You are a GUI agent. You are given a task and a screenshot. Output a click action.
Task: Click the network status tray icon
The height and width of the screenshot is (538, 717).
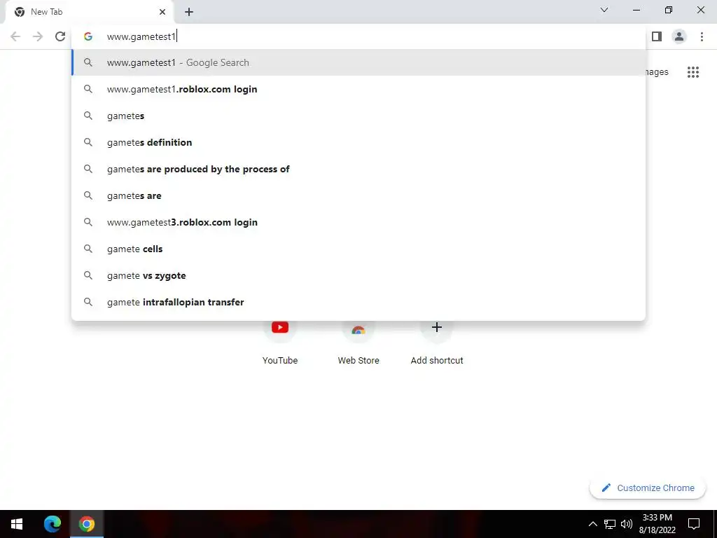pyautogui.click(x=610, y=524)
